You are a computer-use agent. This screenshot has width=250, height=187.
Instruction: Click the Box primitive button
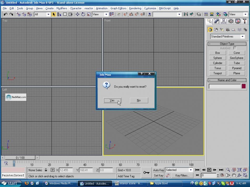[217, 53]
